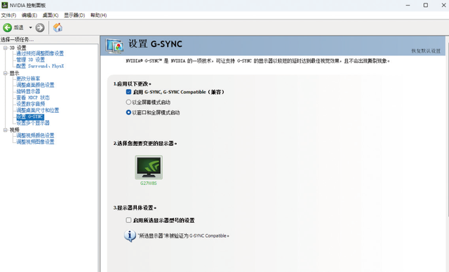Select the highlighted 设置 G-SYNC tree item
449x272 pixels.
click(29, 116)
